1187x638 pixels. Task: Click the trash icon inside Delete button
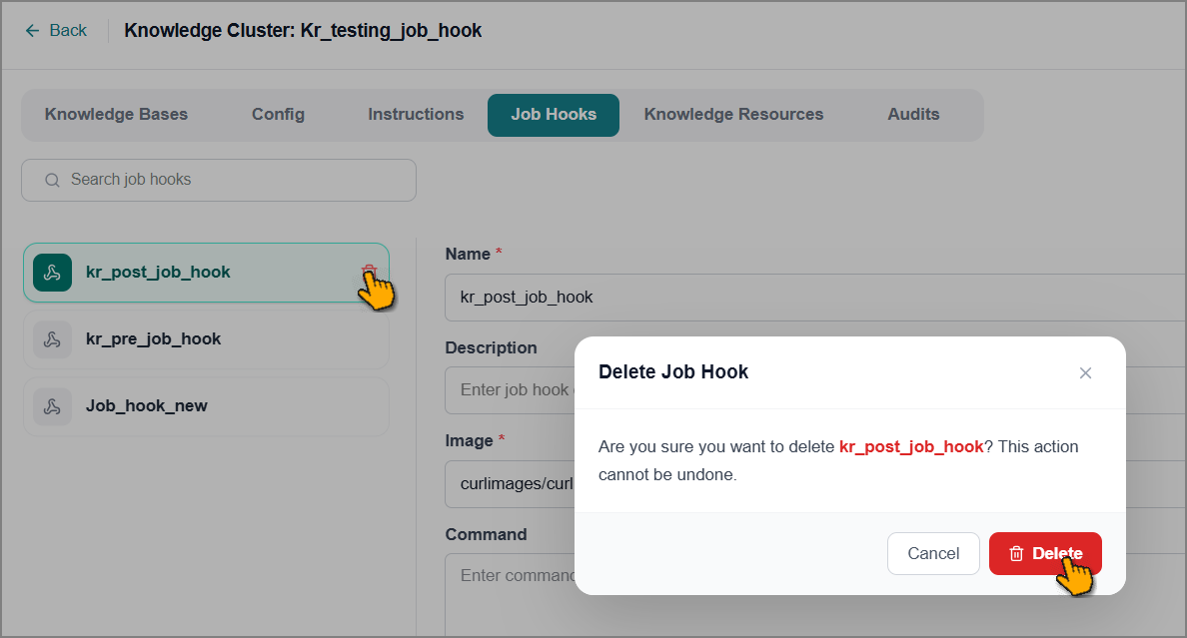tap(1017, 554)
